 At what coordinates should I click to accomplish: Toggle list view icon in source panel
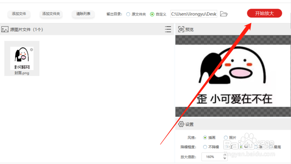point(168,29)
